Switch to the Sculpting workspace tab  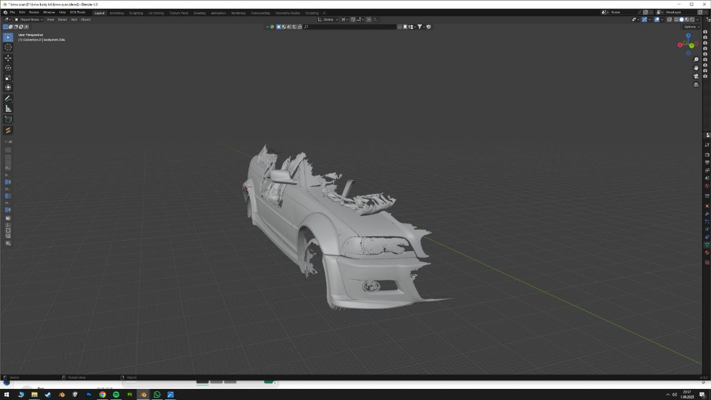pyautogui.click(x=136, y=13)
